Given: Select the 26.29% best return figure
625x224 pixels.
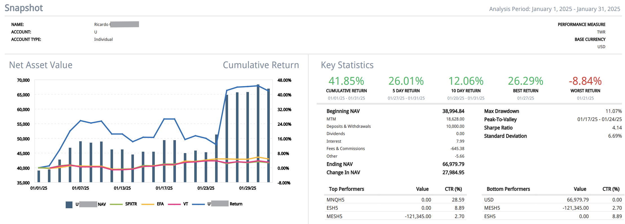Looking at the screenshot, I should (525, 81).
